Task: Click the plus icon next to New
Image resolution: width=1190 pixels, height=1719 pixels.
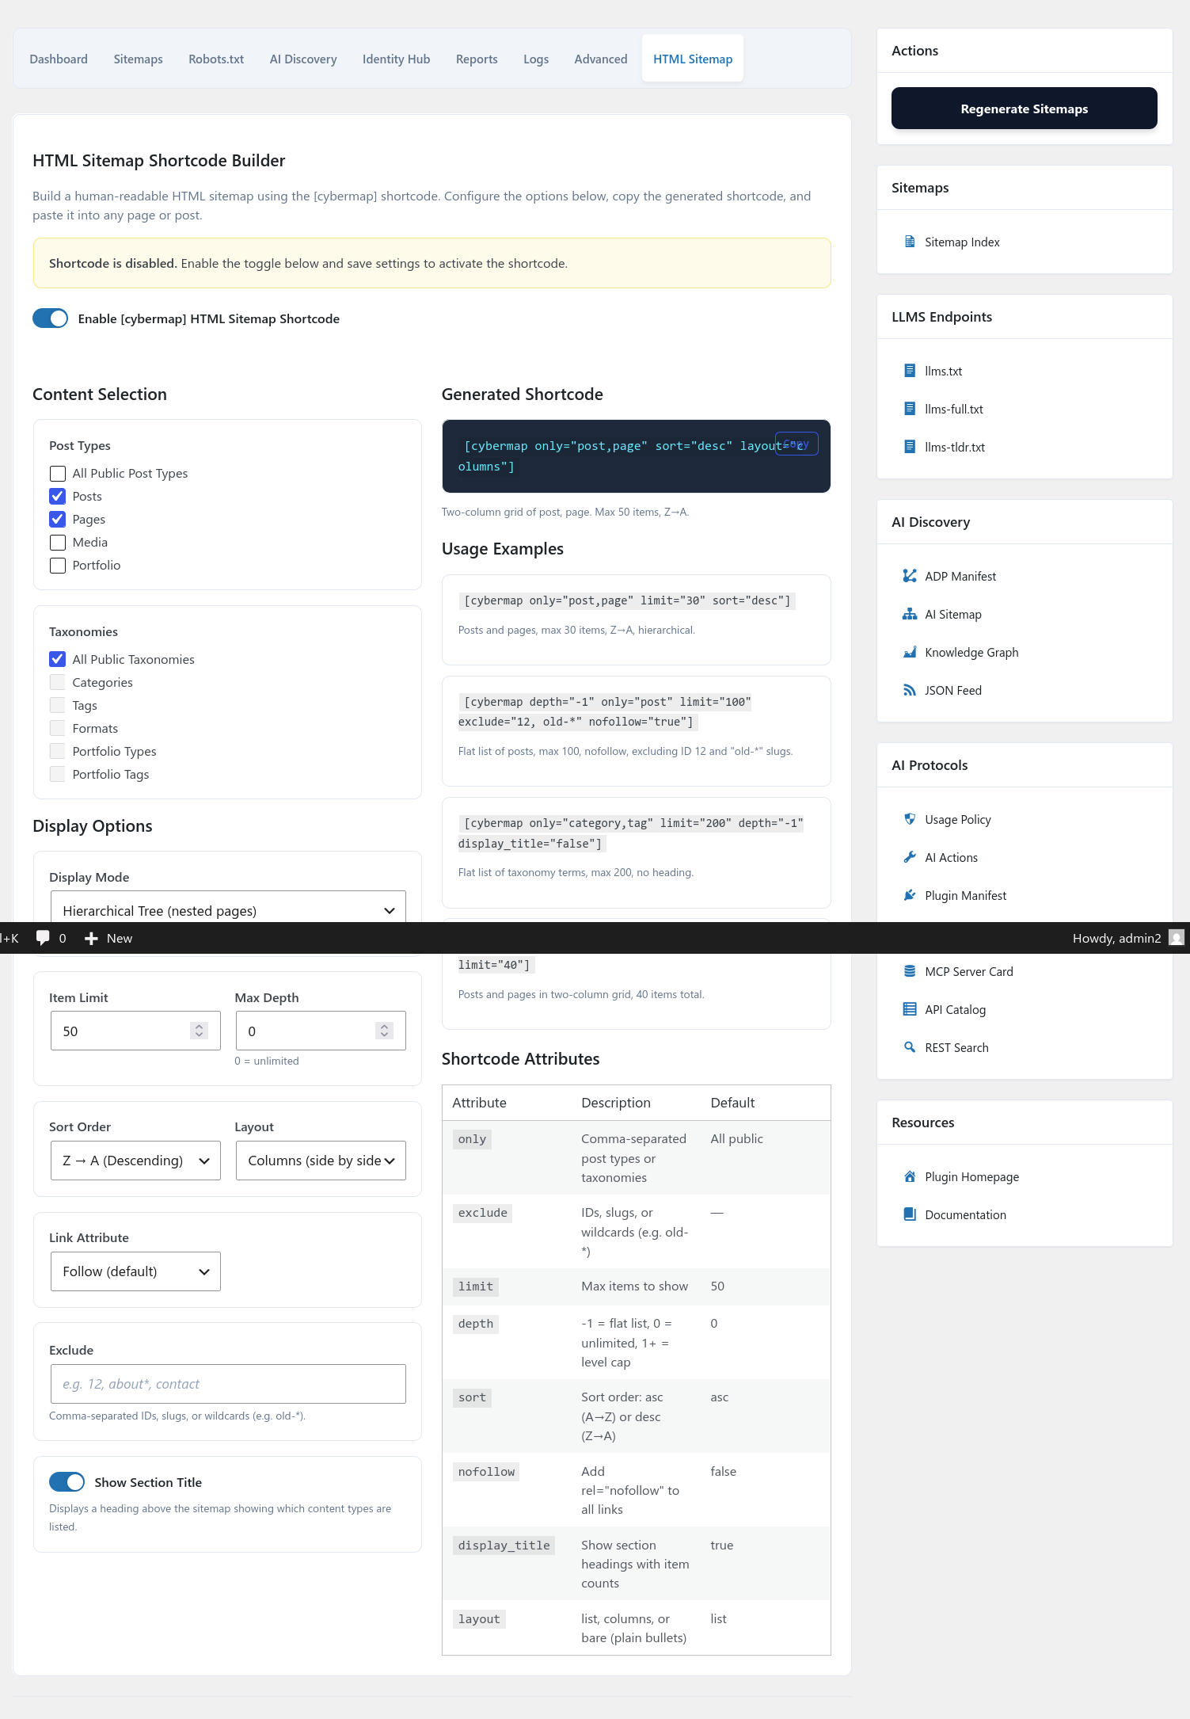Action: click(x=91, y=938)
